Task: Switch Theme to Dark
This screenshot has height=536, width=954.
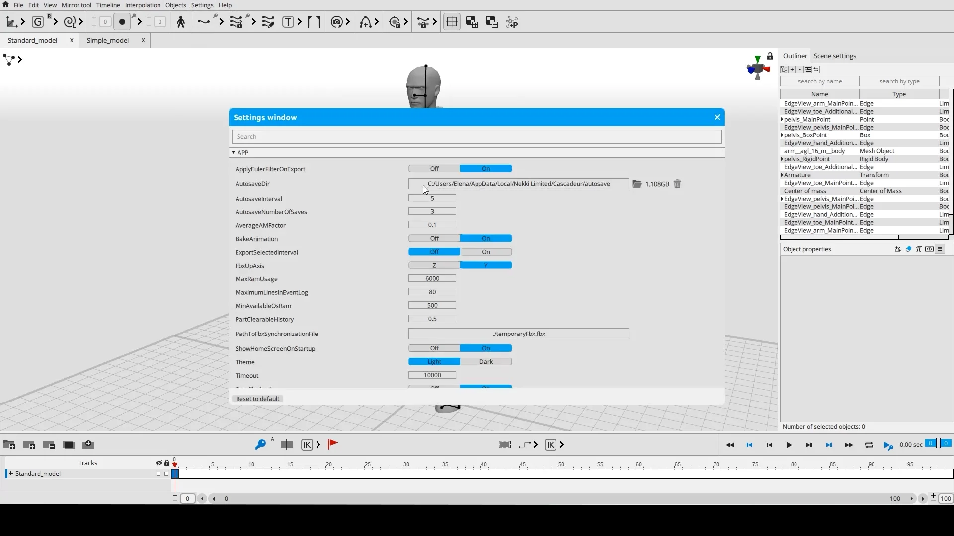Action: [486, 362]
